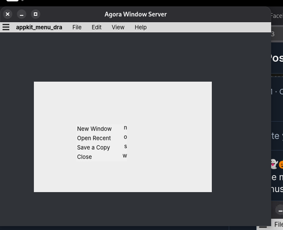Choose Open Recent menu entry
This screenshot has width=283, height=230.
[102, 138]
